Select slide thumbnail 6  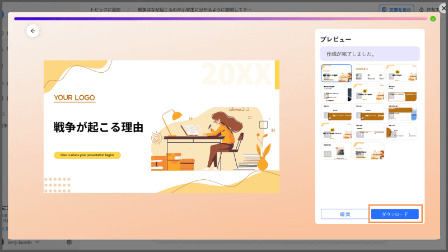point(402,92)
